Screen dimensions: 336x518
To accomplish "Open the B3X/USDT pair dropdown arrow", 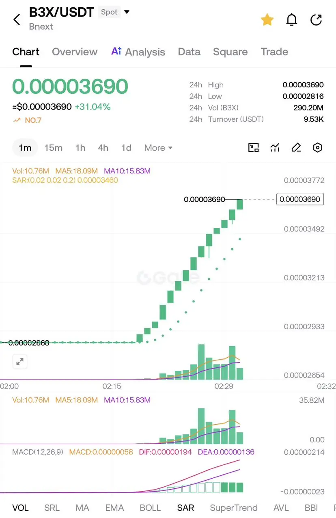I will tap(127, 12).
